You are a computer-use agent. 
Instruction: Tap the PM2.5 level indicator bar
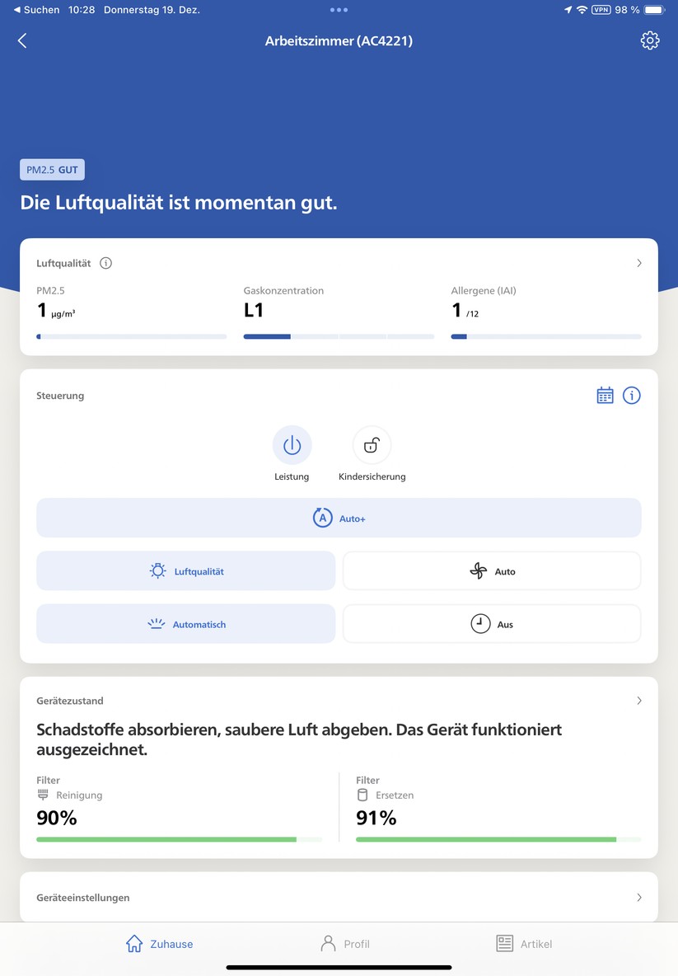[x=131, y=336]
